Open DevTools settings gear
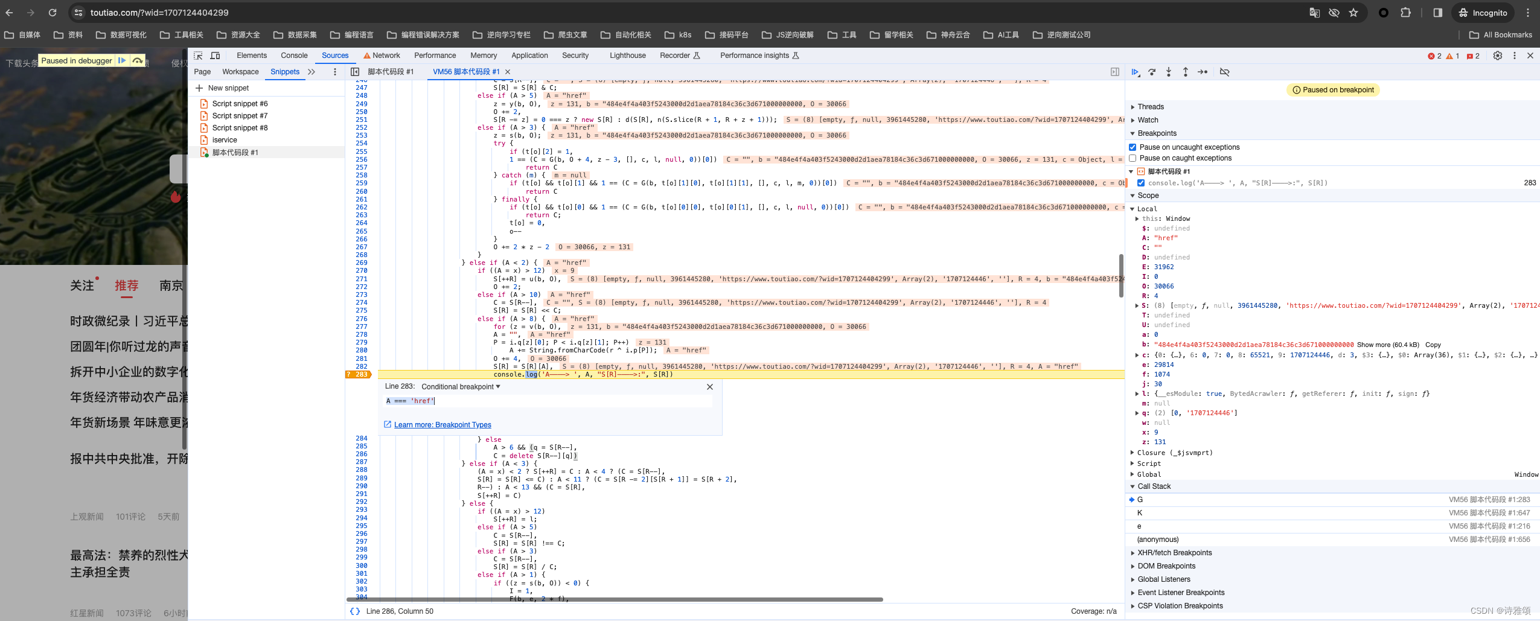1540x621 pixels. (1498, 56)
